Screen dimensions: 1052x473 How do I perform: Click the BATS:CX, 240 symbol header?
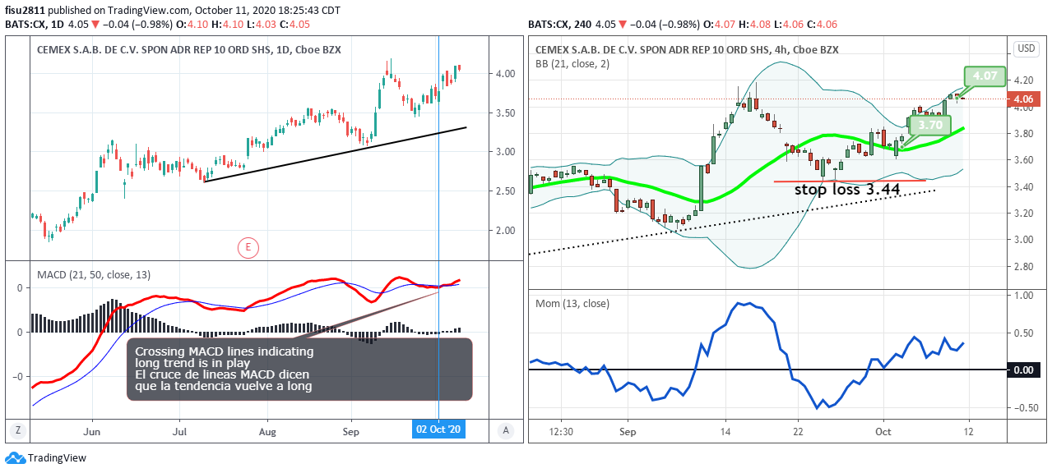point(558,25)
